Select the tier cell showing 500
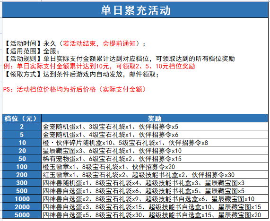The image size is (270, 221). 22,191
